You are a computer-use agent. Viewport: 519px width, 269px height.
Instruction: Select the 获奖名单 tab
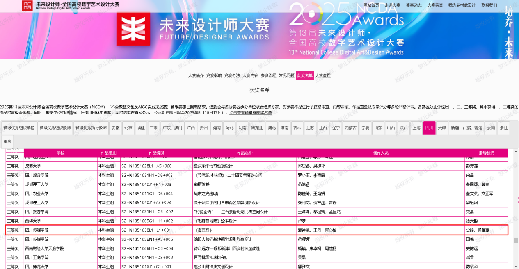click(x=304, y=75)
